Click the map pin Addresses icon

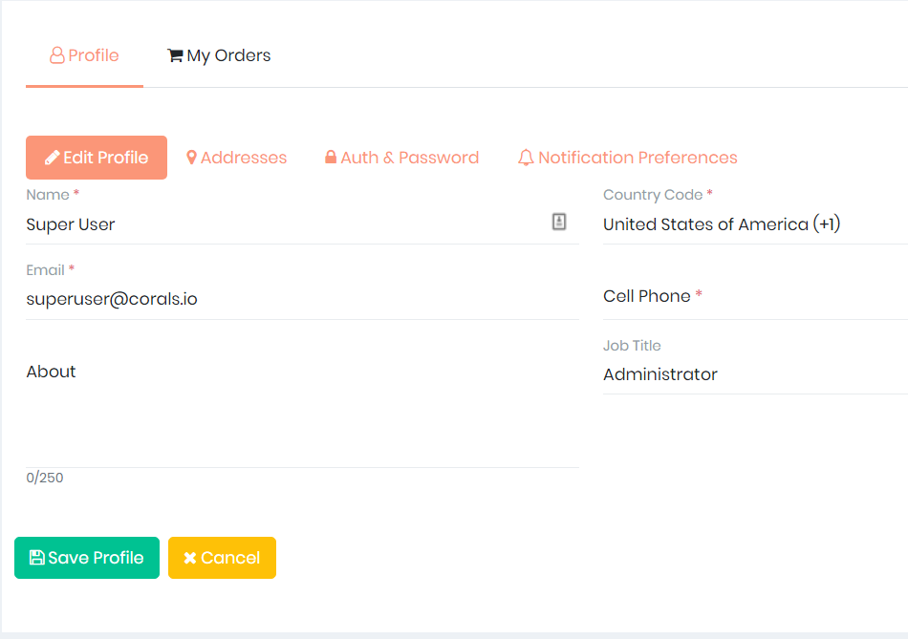point(191,158)
